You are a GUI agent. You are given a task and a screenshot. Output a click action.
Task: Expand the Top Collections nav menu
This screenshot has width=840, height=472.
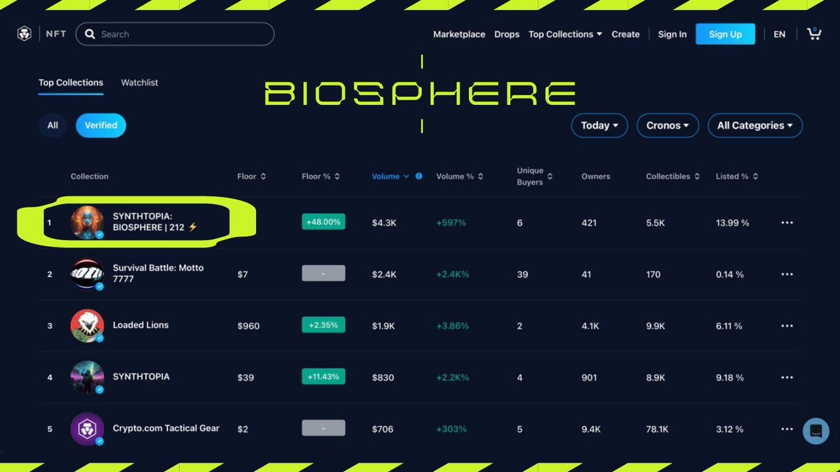(x=565, y=34)
